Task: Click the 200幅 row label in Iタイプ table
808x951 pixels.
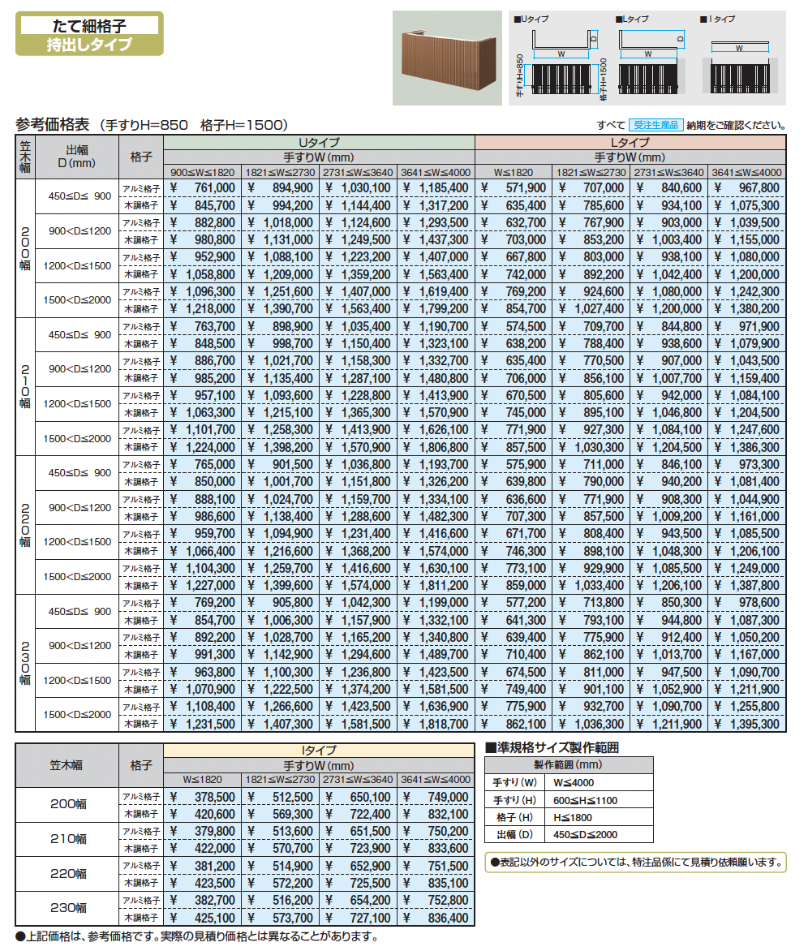Action: point(67,805)
